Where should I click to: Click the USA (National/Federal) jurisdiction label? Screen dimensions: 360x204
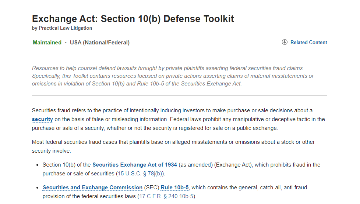click(x=100, y=43)
